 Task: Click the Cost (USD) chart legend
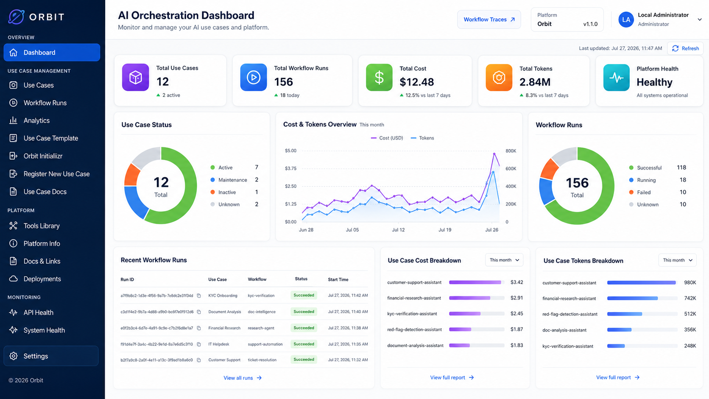pyautogui.click(x=387, y=138)
